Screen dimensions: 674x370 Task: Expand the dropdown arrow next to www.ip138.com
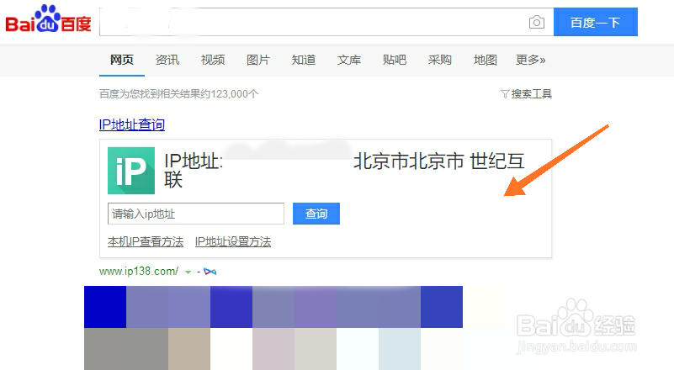tap(188, 272)
